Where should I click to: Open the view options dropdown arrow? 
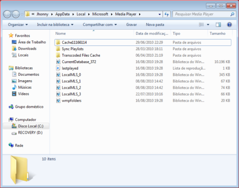208,25
